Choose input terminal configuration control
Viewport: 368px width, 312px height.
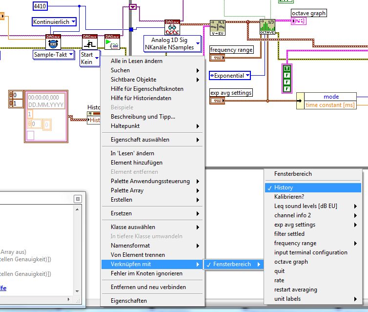click(313, 252)
